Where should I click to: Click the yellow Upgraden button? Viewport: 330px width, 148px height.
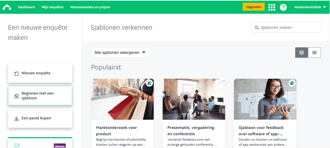[x=254, y=7]
